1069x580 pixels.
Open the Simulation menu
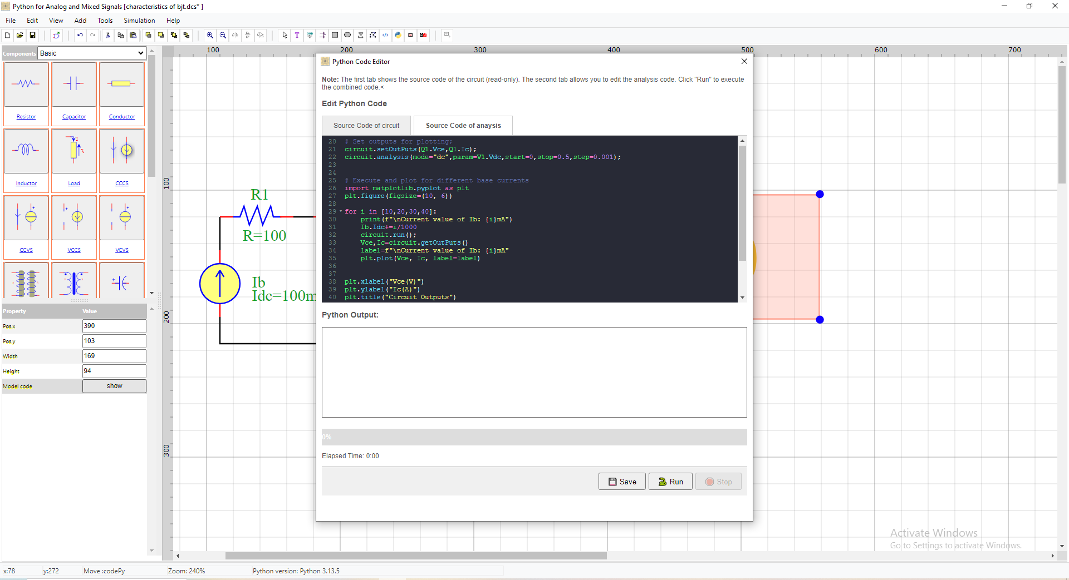(139, 21)
